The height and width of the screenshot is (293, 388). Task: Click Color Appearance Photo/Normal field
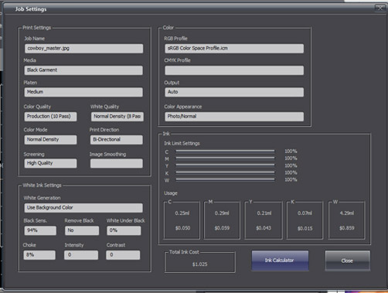click(x=234, y=117)
